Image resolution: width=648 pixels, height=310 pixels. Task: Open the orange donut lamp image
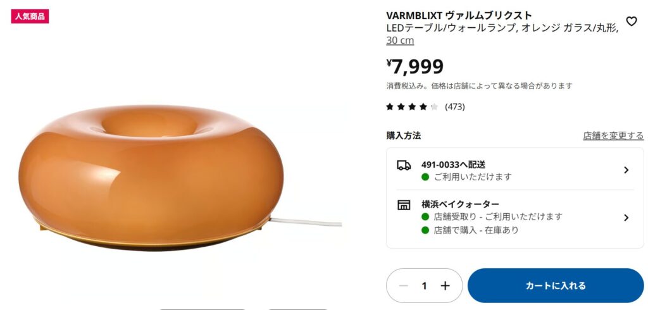pos(151,178)
